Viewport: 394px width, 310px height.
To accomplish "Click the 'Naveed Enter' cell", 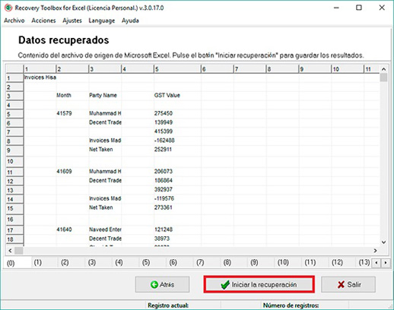I will coord(105,229).
